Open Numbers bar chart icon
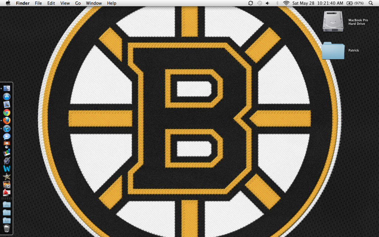Screen dimensions: 379x237 click(x=7, y=152)
